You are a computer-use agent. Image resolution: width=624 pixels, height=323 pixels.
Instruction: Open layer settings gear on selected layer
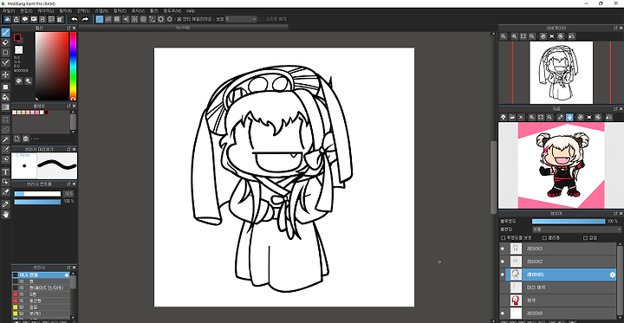612,275
